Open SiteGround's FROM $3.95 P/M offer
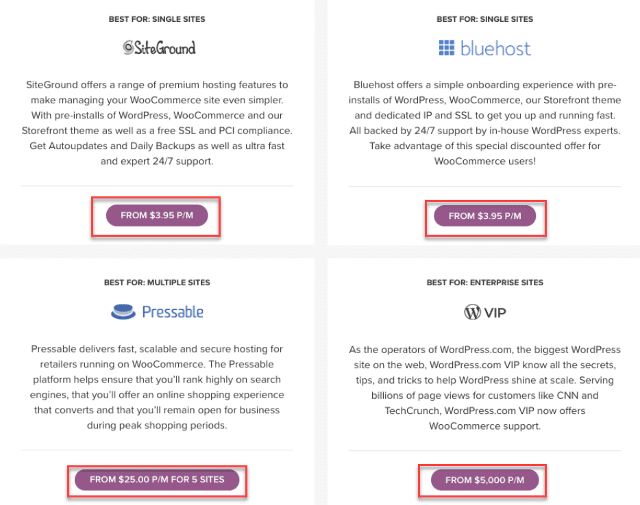This screenshot has width=640, height=505. 157,215
